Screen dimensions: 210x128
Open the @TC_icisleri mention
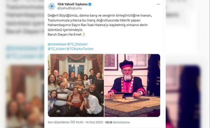click(x=57, y=49)
